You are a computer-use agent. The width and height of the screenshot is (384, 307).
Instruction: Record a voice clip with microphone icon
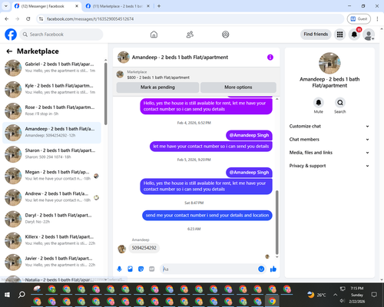click(119, 269)
